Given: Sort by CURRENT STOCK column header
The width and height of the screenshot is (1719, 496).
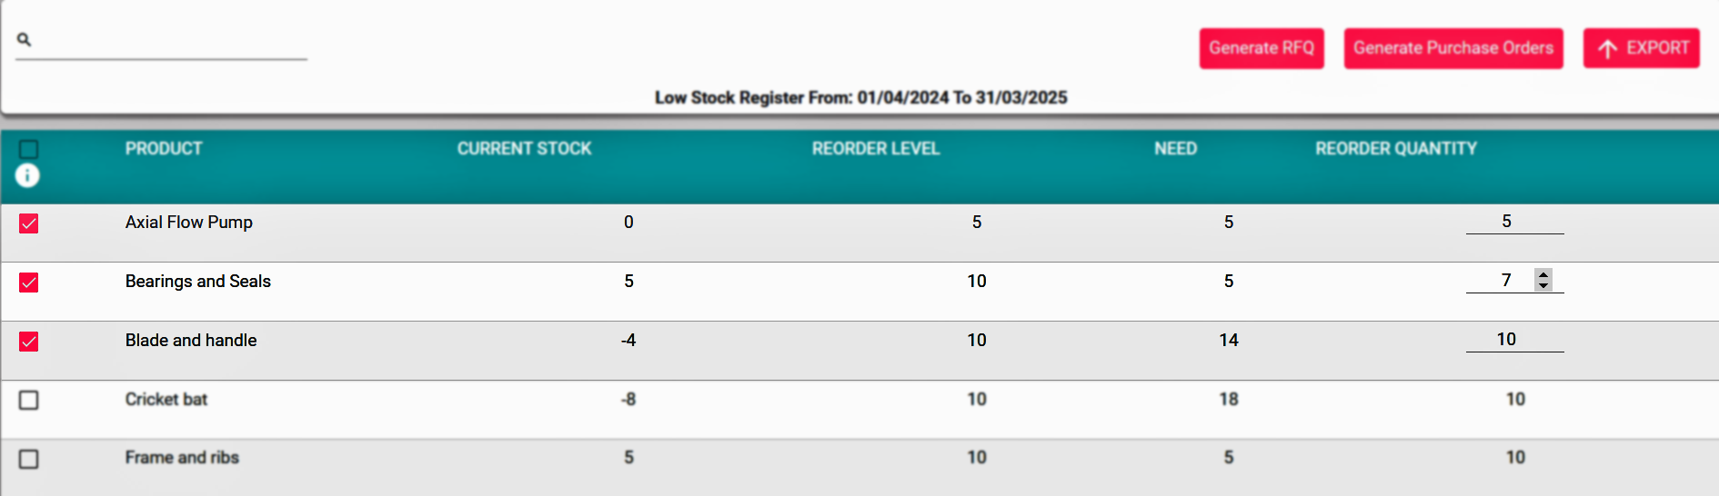Looking at the screenshot, I should tap(524, 148).
